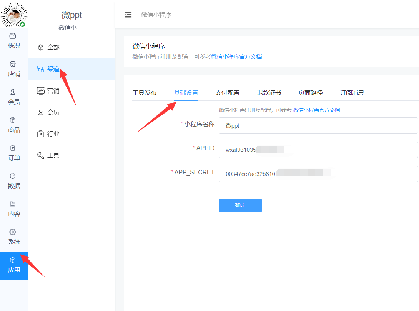
Task: Switch to 基础设置 tab
Action: click(186, 93)
